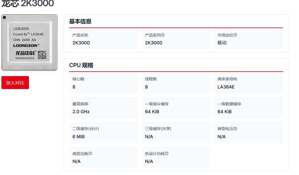The height and width of the screenshot is (175, 299).
Task: Click the 核心数 label
Action: [x=78, y=79]
